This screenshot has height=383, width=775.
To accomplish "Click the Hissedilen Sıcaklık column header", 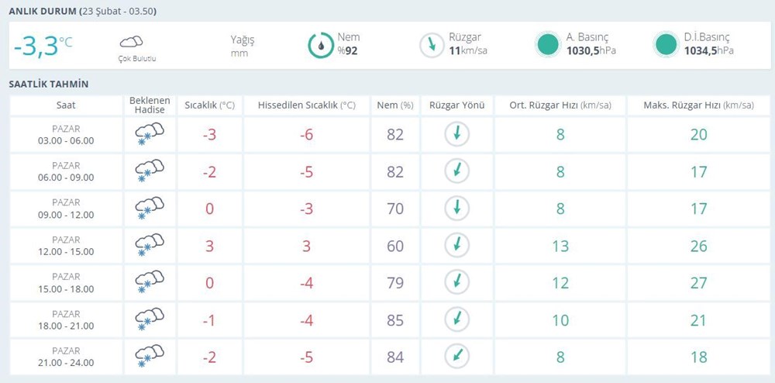I will 307,105.
